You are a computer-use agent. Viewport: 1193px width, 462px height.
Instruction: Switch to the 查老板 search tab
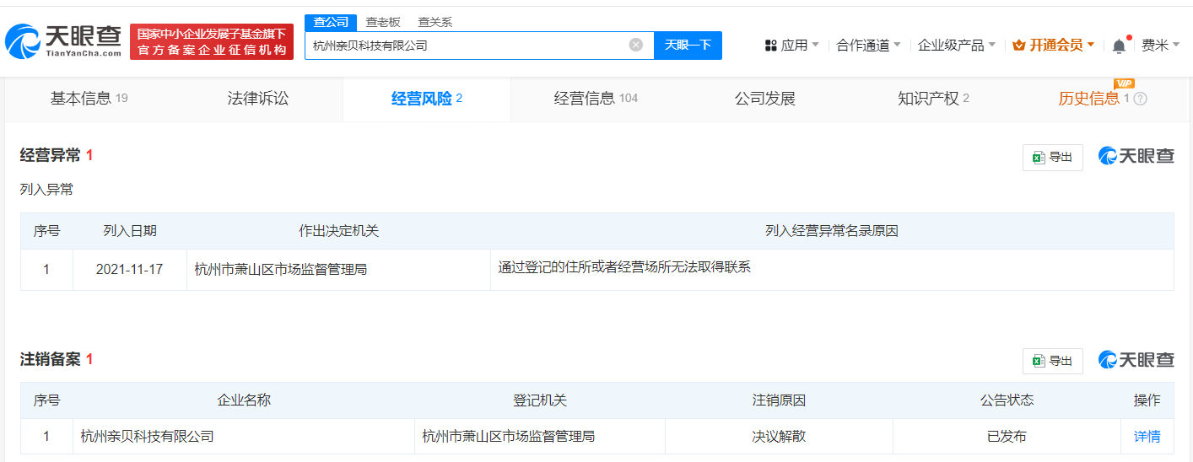[383, 22]
